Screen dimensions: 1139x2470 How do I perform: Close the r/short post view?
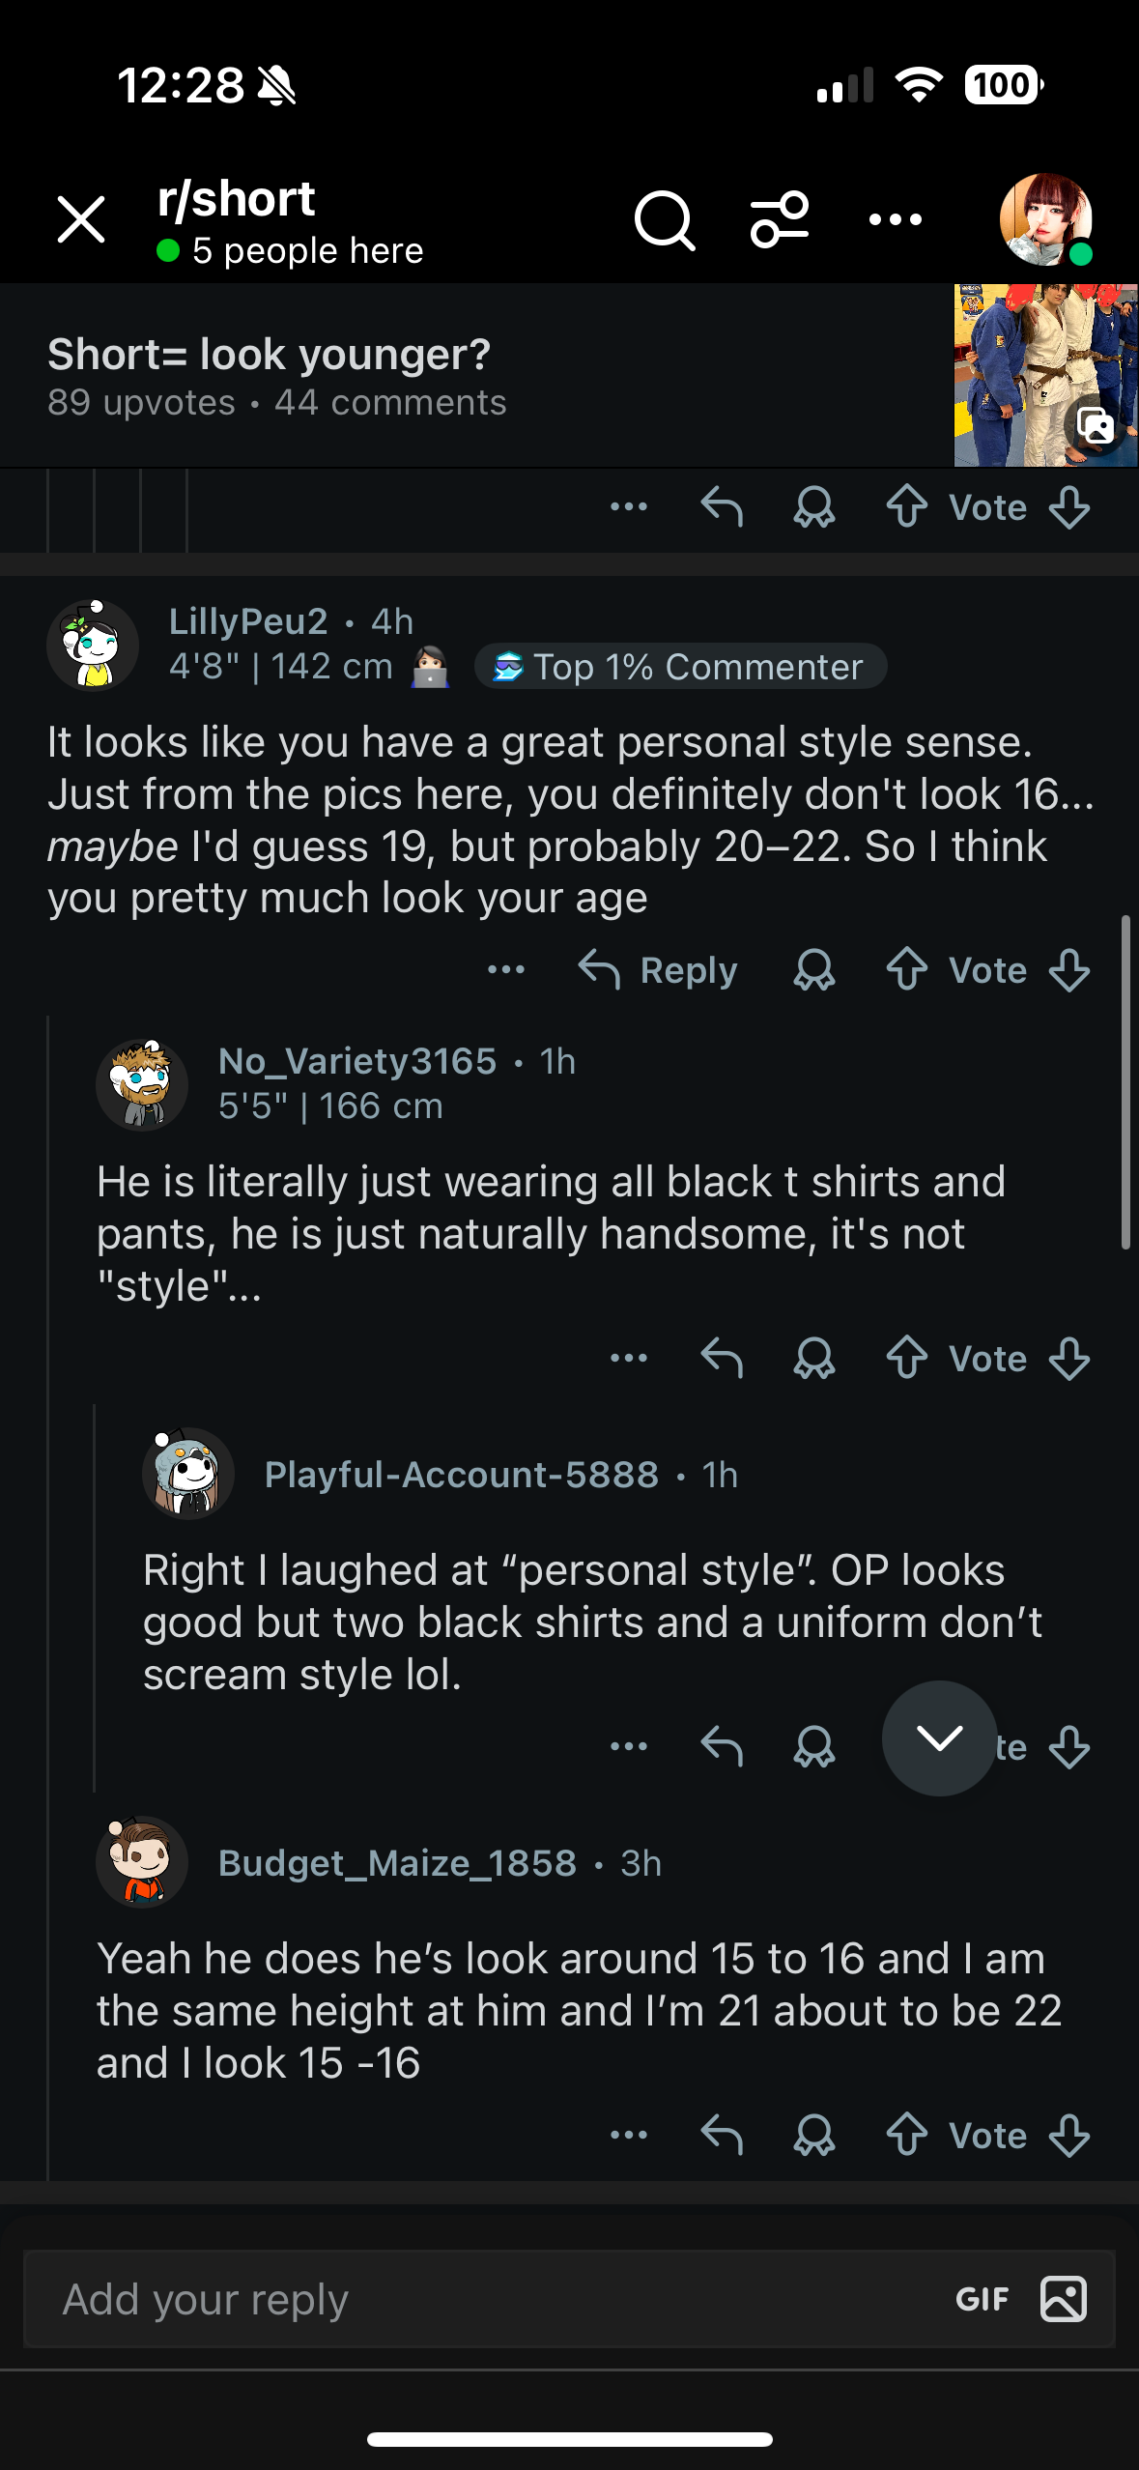pos(81,219)
